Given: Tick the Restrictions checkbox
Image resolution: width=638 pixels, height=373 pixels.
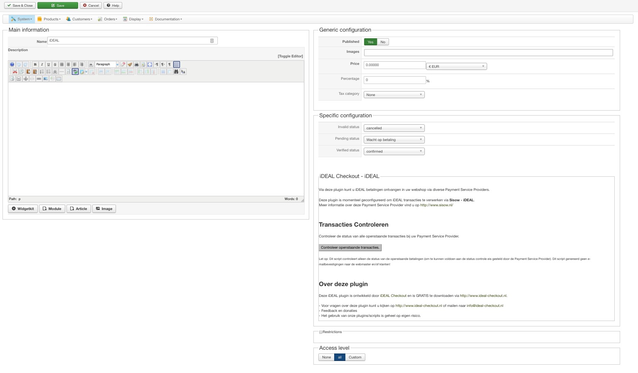Looking at the screenshot, I should [x=321, y=332].
